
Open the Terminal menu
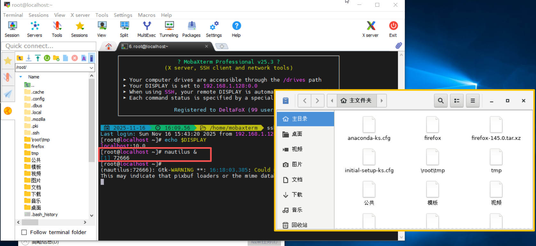coord(13,15)
